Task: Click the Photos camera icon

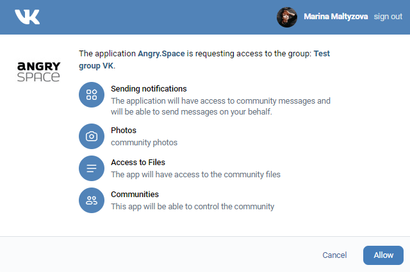Action: coord(92,136)
